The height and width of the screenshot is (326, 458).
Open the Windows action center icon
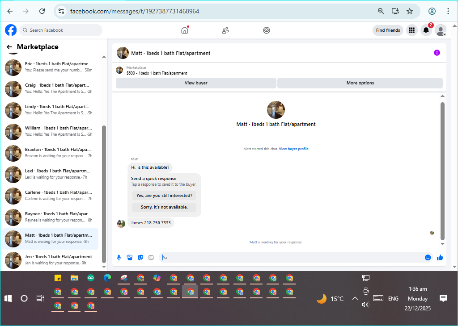click(443, 298)
